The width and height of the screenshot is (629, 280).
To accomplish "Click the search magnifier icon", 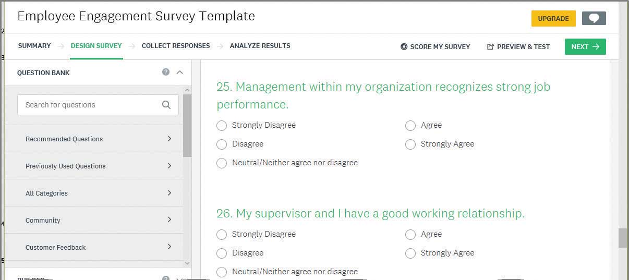I will click(x=166, y=105).
